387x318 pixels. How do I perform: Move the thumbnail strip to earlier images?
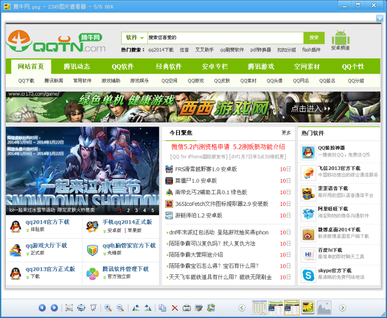242,308
